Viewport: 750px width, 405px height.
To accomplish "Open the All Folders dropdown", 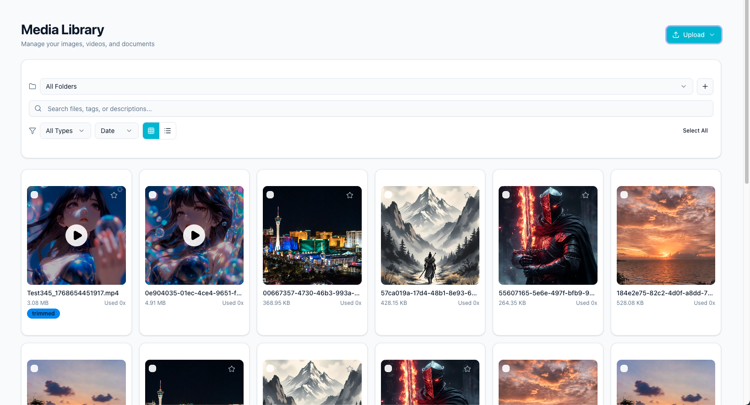I will (366, 86).
